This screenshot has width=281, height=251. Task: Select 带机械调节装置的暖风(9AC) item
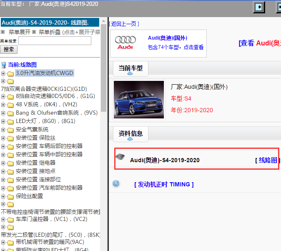coord(50,242)
